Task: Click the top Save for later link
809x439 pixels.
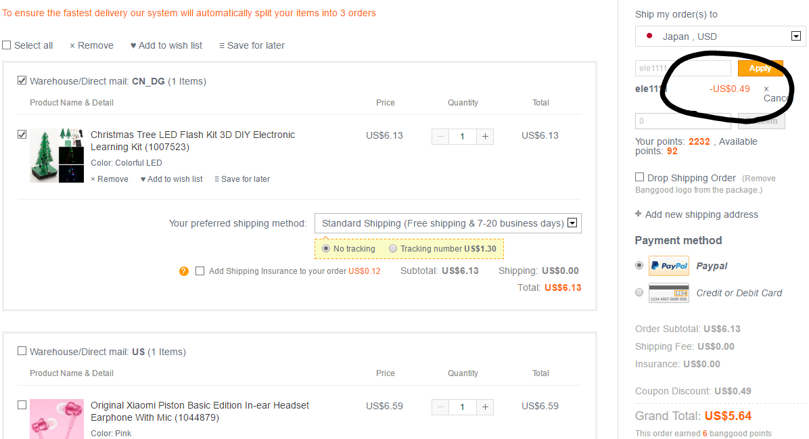Action: coord(252,45)
